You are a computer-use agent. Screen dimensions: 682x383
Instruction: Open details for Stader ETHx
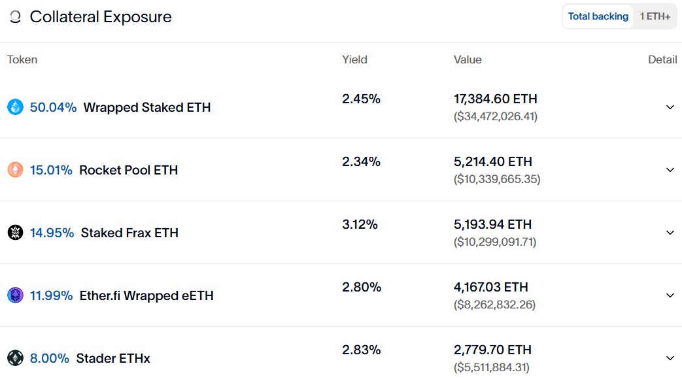[670, 358]
